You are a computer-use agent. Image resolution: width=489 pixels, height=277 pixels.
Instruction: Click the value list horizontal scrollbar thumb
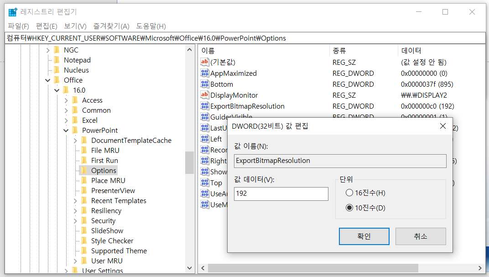click(x=313, y=268)
